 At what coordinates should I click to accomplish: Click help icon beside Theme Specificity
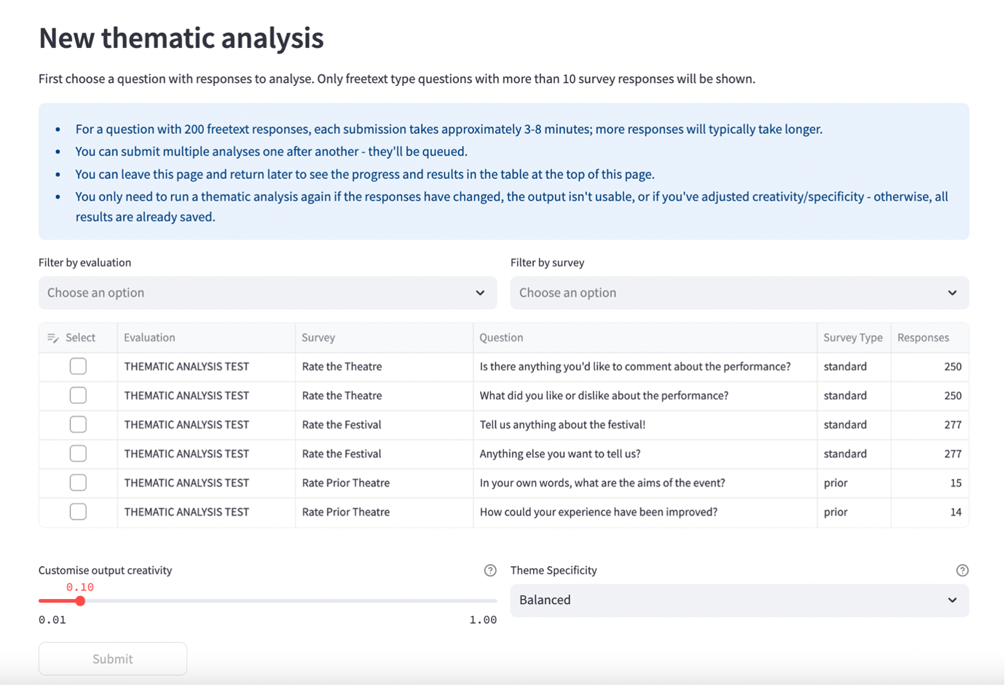click(962, 571)
